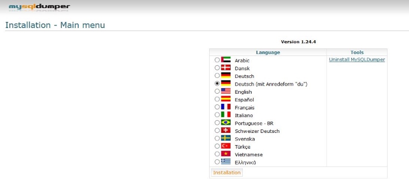Click the Tools column header
409x196 pixels.
tap(357, 52)
